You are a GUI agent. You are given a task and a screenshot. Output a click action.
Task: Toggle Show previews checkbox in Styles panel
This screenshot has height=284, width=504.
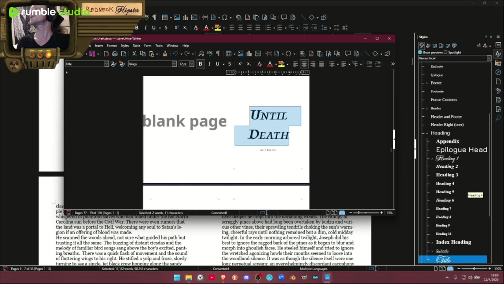coord(420,52)
